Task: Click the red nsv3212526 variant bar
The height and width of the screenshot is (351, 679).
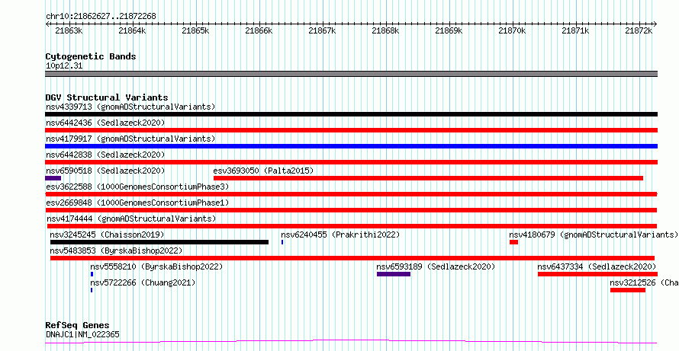Action: point(628,290)
